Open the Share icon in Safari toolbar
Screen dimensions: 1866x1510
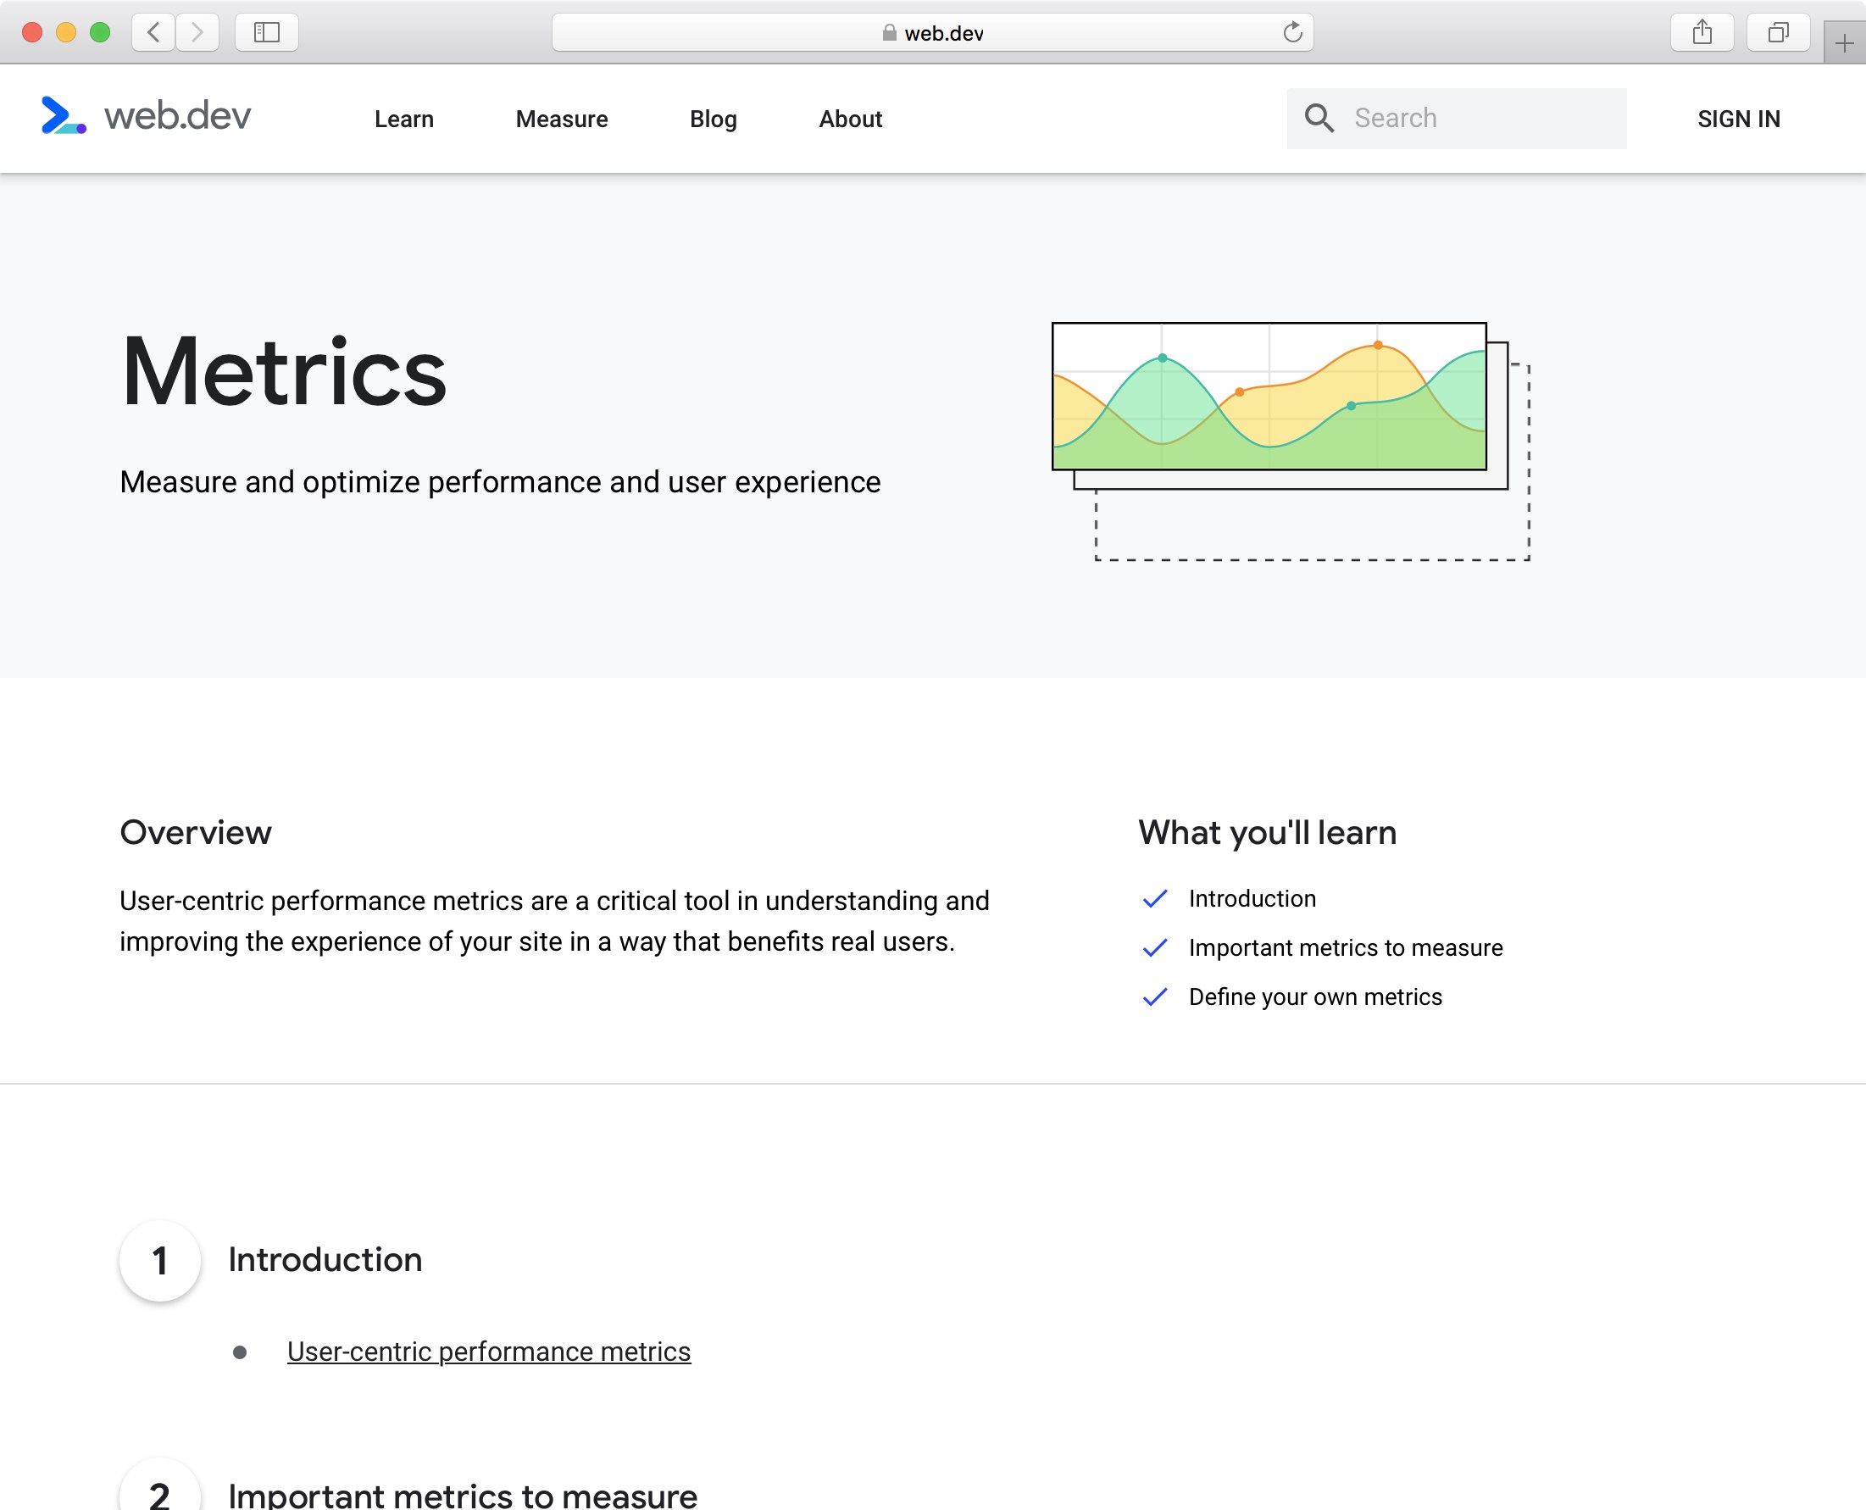(1702, 33)
